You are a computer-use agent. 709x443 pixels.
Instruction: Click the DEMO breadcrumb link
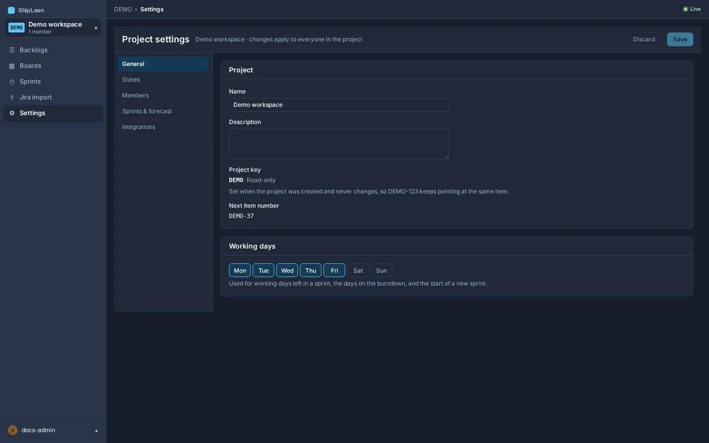coord(123,9)
